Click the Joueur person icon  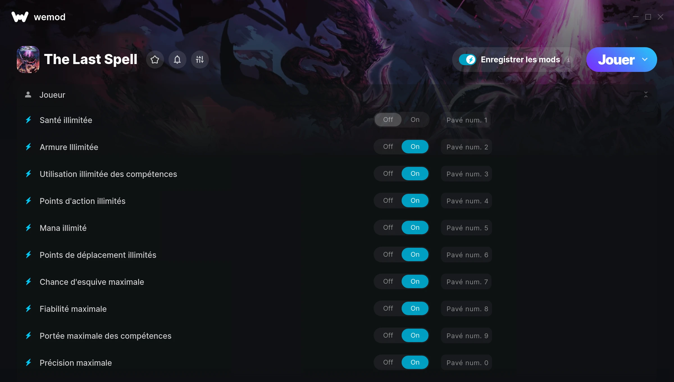tap(28, 95)
